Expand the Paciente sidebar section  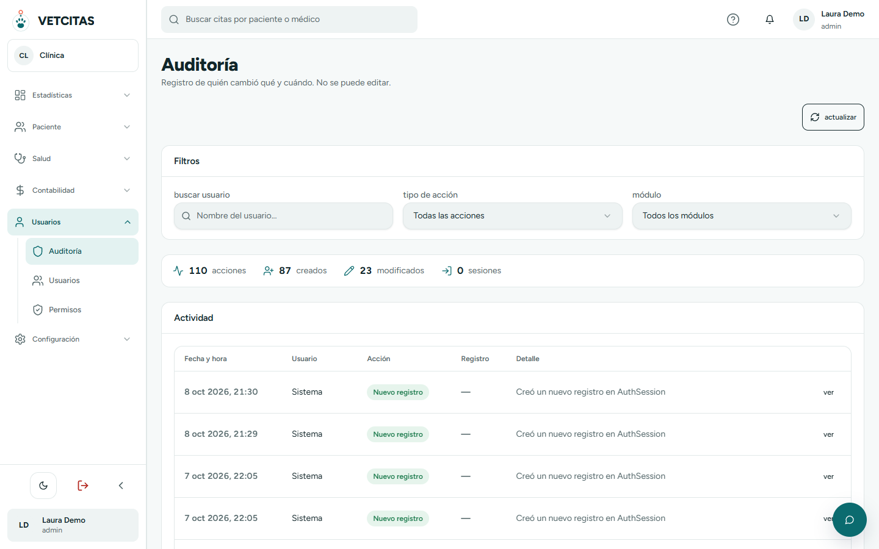coord(73,127)
